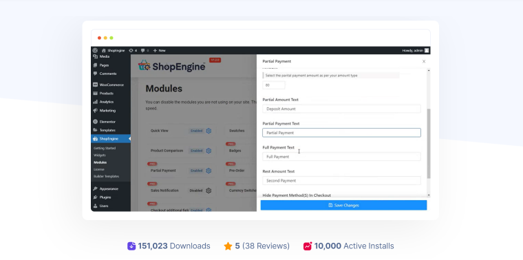Screen dimensions: 523x260
Task: Click the Marketing megaphone icon
Action: (x=96, y=110)
